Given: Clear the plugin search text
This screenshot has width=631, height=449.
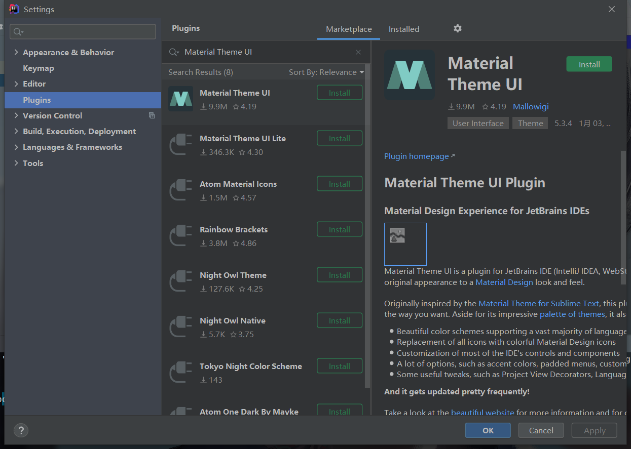Looking at the screenshot, I should [358, 52].
